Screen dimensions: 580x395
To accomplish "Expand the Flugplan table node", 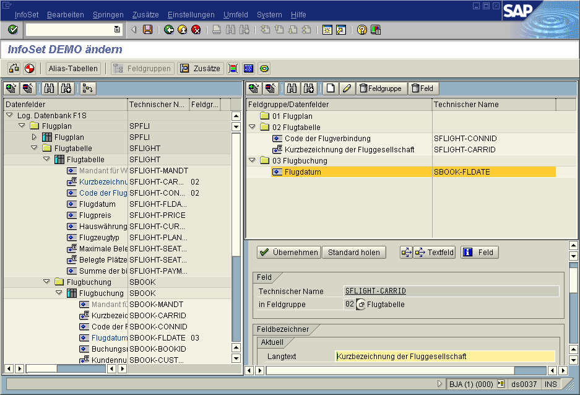I will click(x=35, y=137).
